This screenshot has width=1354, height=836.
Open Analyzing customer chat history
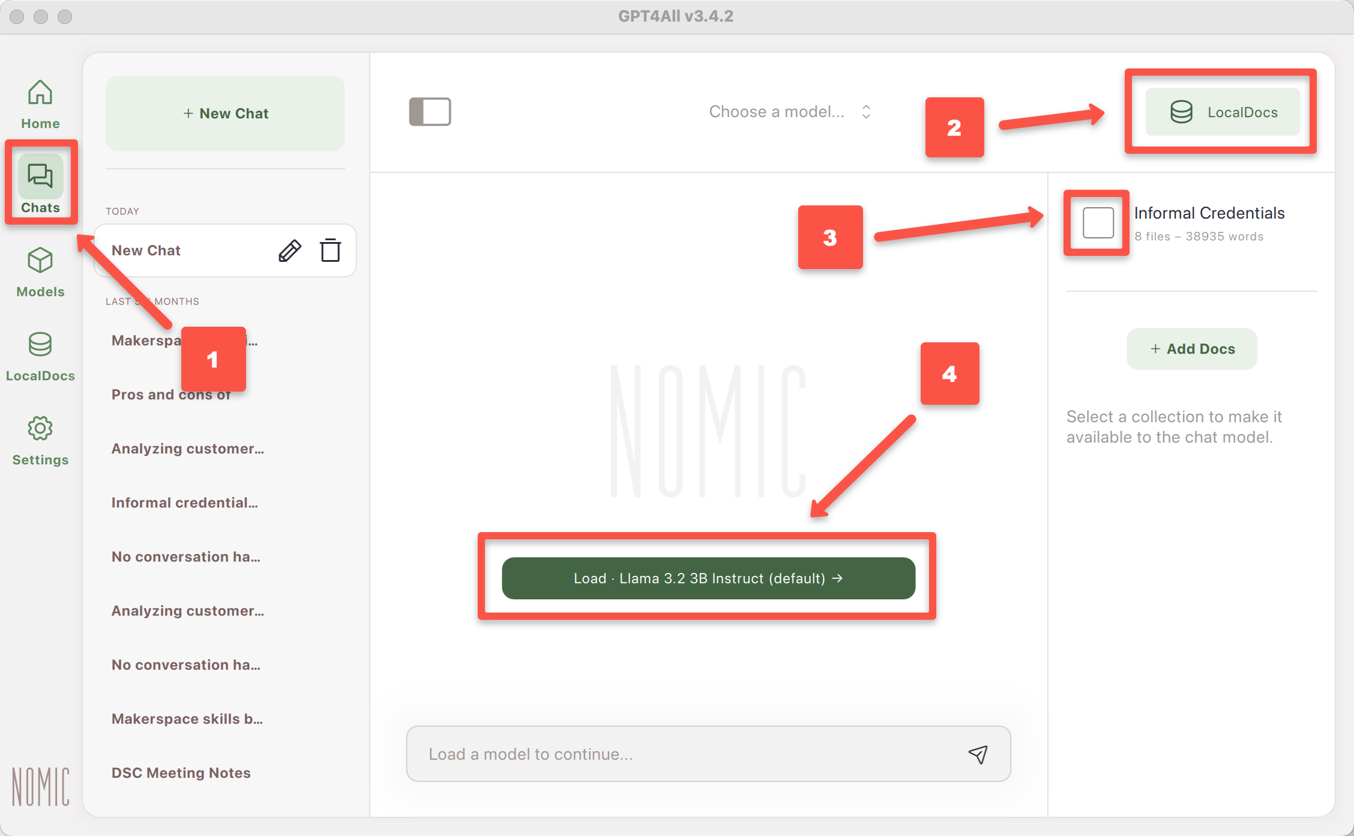point(188,448)
